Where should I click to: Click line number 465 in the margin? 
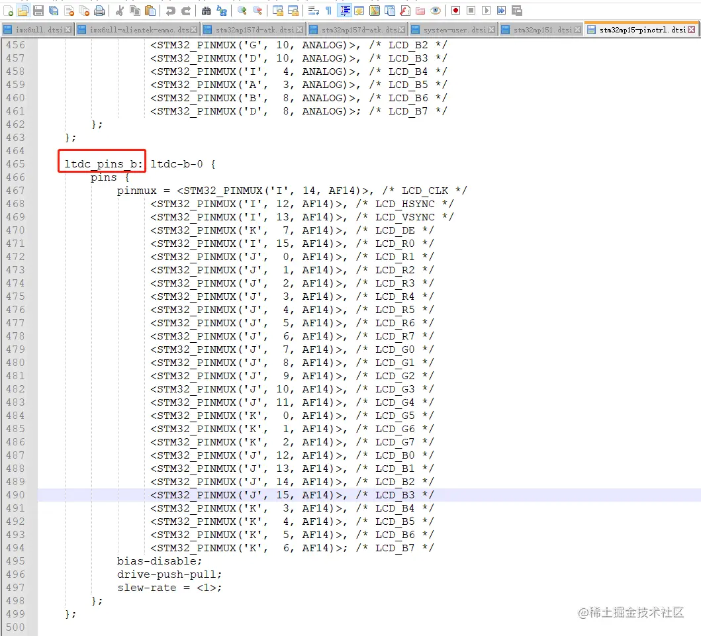16,164
